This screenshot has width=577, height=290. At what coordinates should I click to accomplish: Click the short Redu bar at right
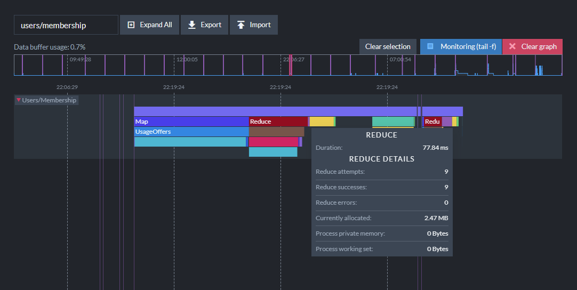432,122
